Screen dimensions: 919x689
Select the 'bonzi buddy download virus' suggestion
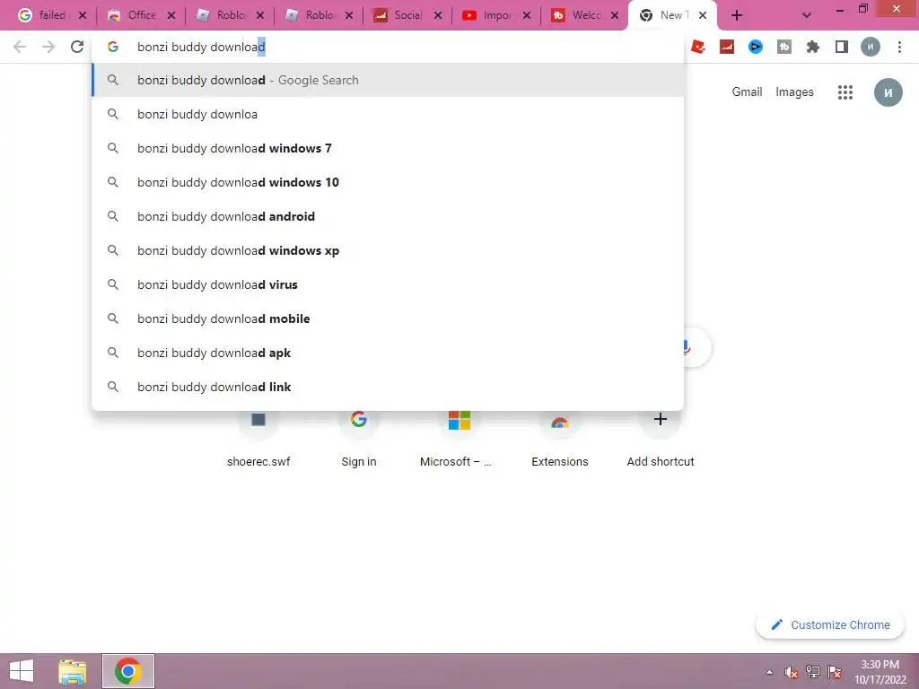(x=388, y=284)
